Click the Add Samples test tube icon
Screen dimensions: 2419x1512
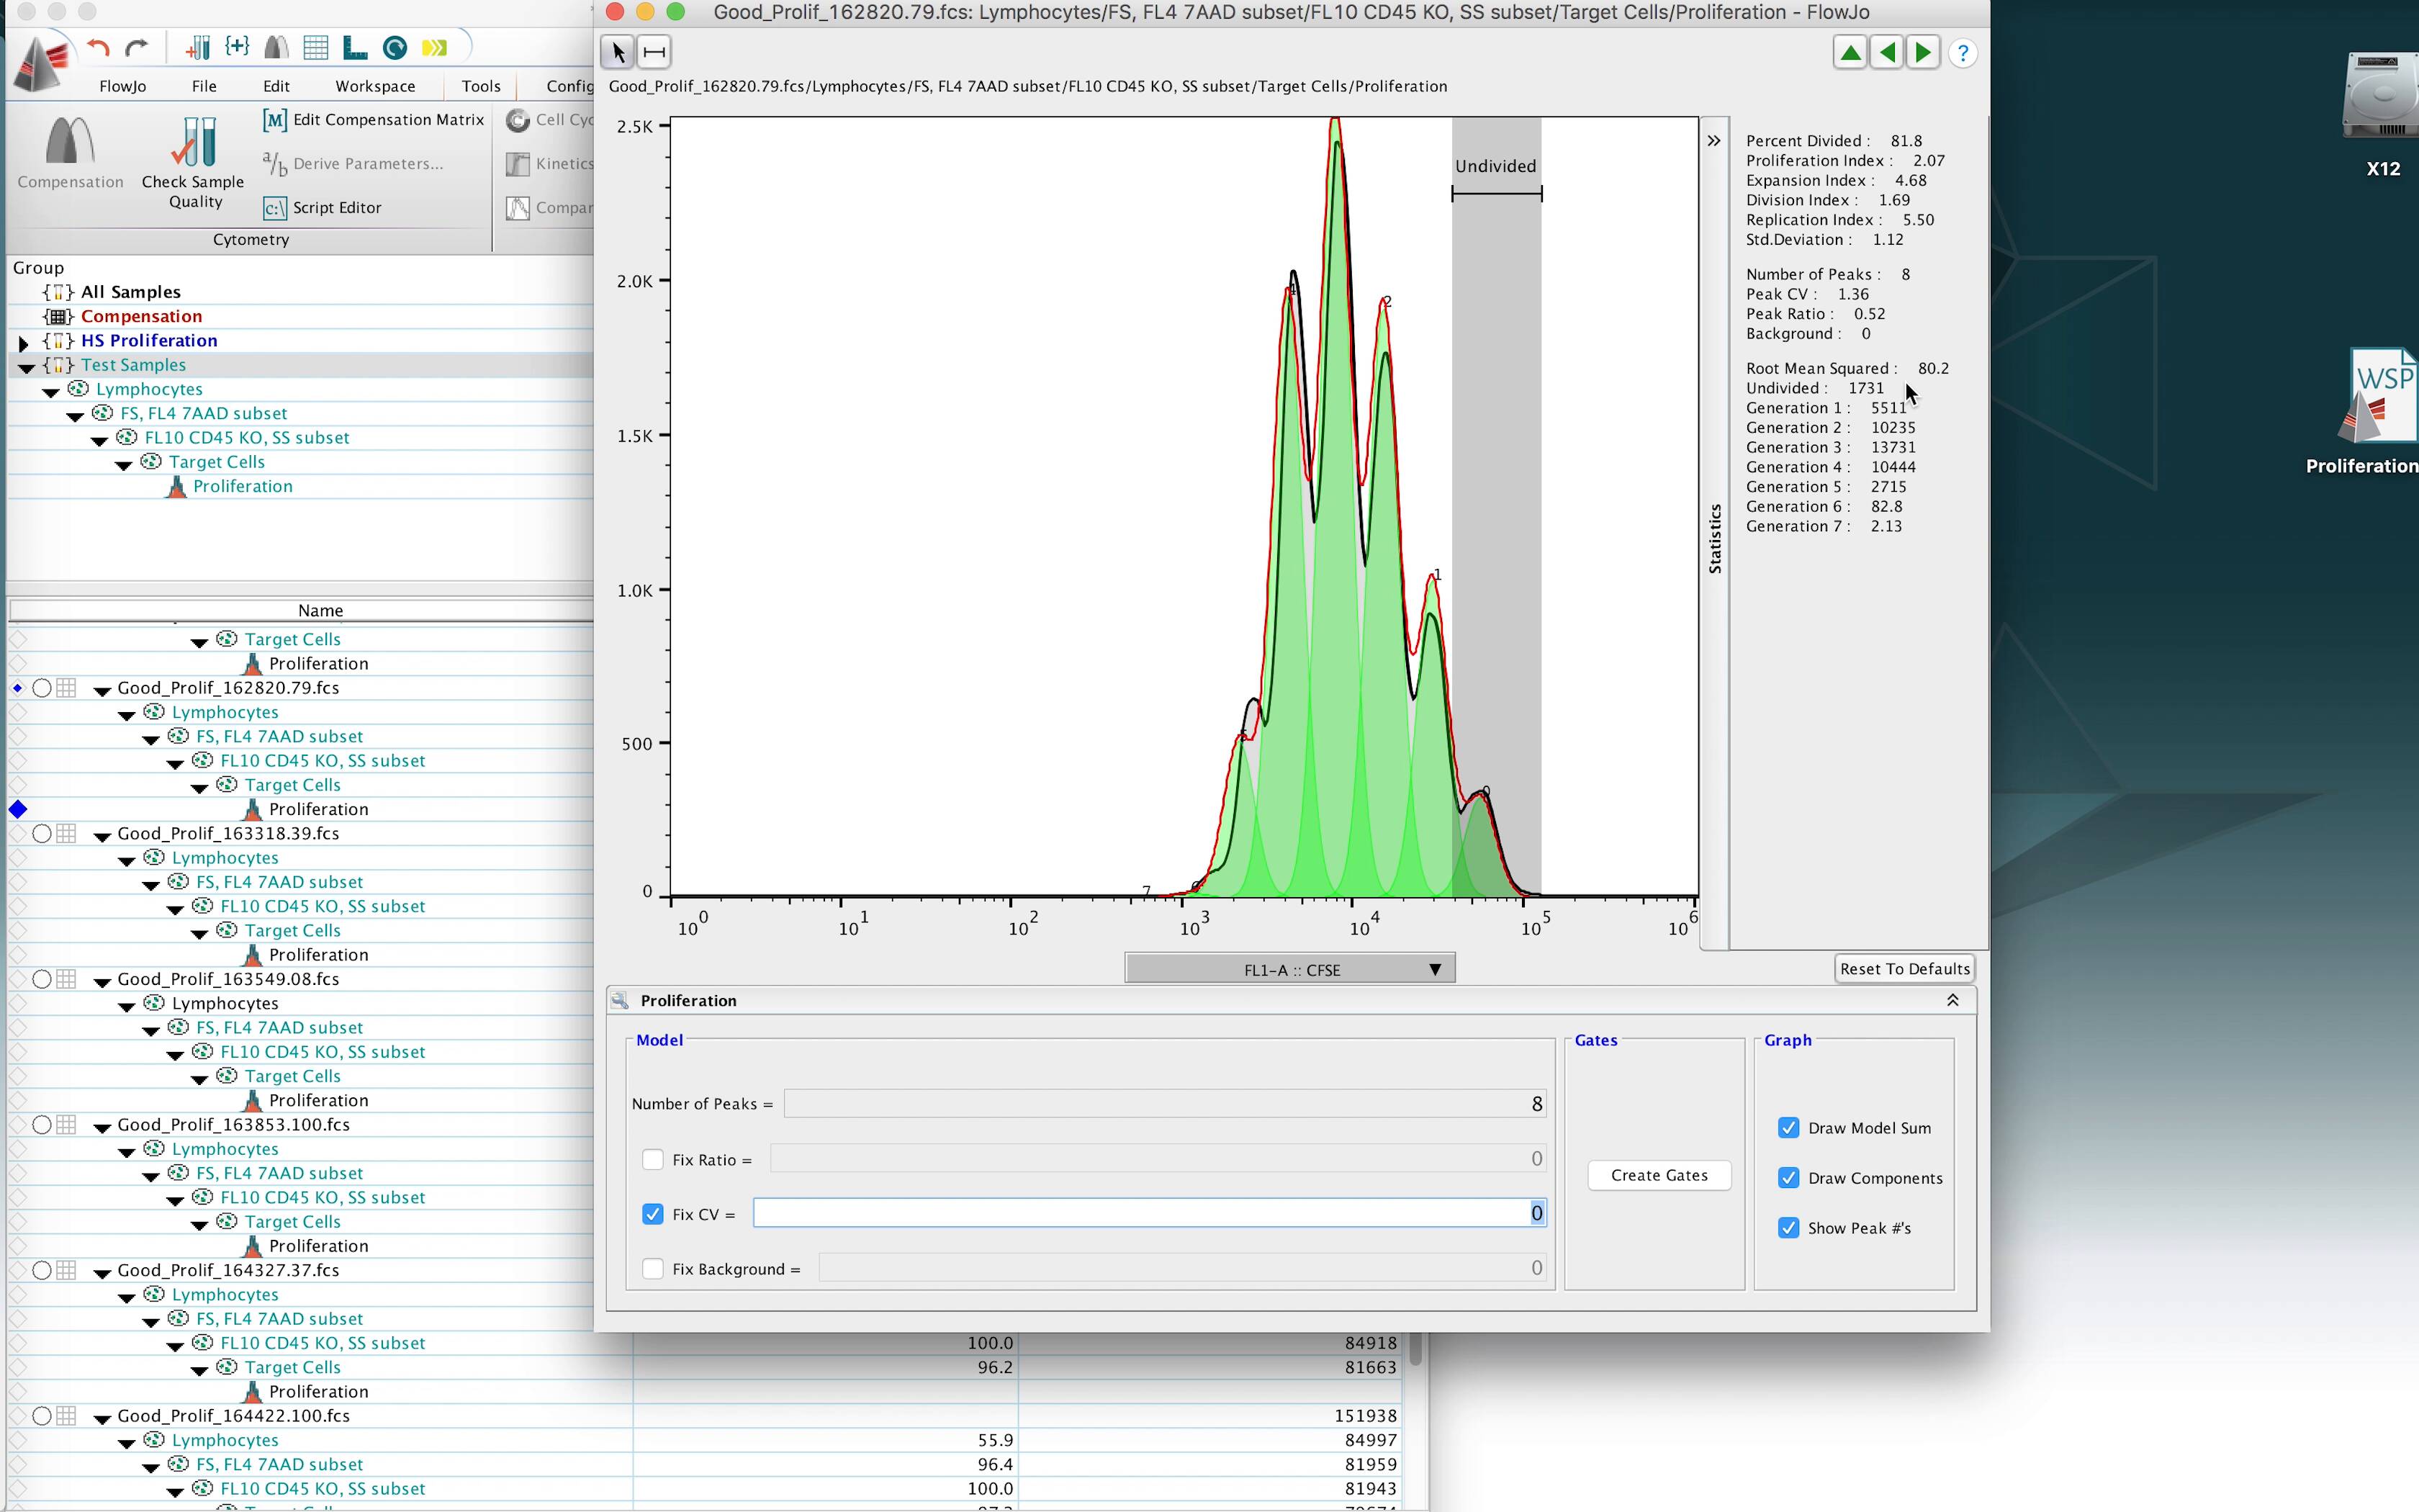tap(198, 47)
